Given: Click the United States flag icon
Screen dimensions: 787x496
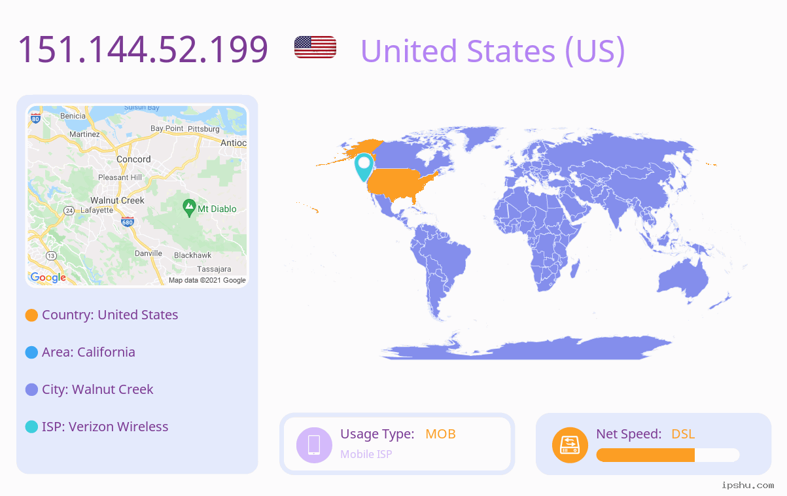Looking at the screenshot, I should (315, 47).
